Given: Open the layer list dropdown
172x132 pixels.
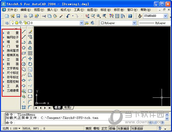Looking at the screenshot, I should click(82, 23).
